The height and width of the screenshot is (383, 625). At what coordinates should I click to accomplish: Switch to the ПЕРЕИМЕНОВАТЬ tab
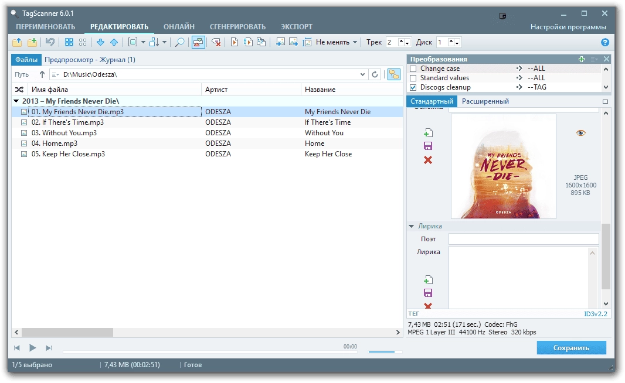(x=46, y=27)
